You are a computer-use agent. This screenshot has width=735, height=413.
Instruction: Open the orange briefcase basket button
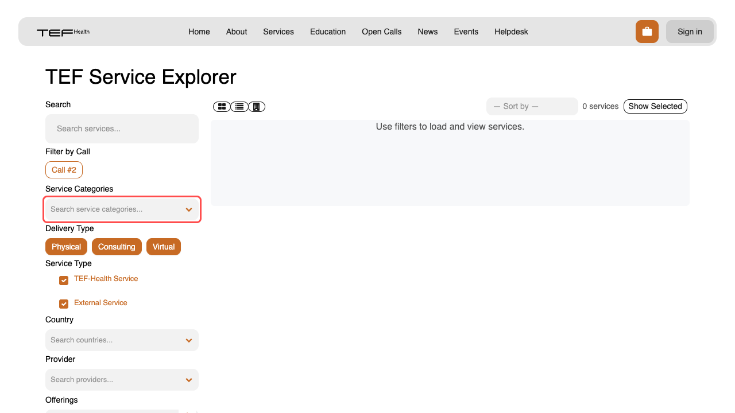(647, 32)
